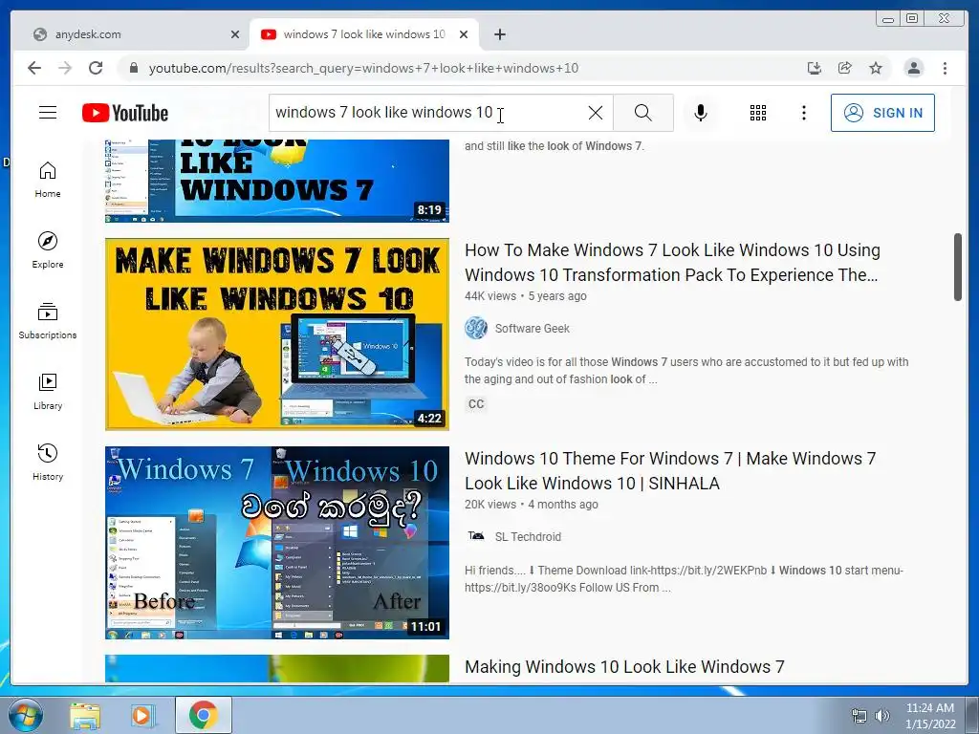Open the partially visible bottom video thumbnail

(277, 668)
